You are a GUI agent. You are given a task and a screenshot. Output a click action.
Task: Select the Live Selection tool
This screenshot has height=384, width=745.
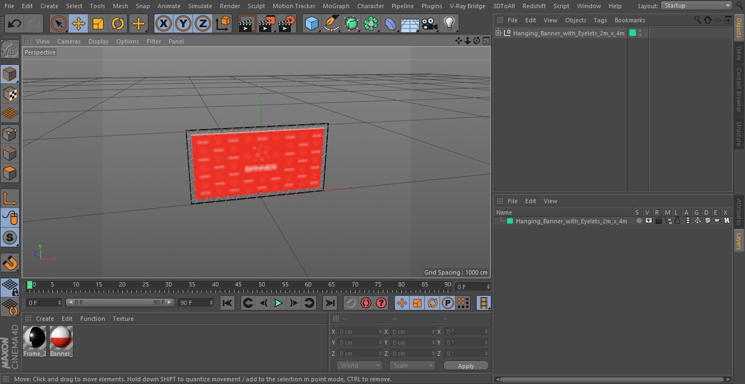coord(58,24)
